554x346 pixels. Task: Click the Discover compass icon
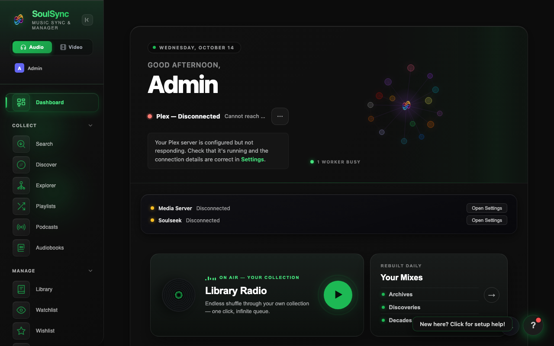coord(21,165)
